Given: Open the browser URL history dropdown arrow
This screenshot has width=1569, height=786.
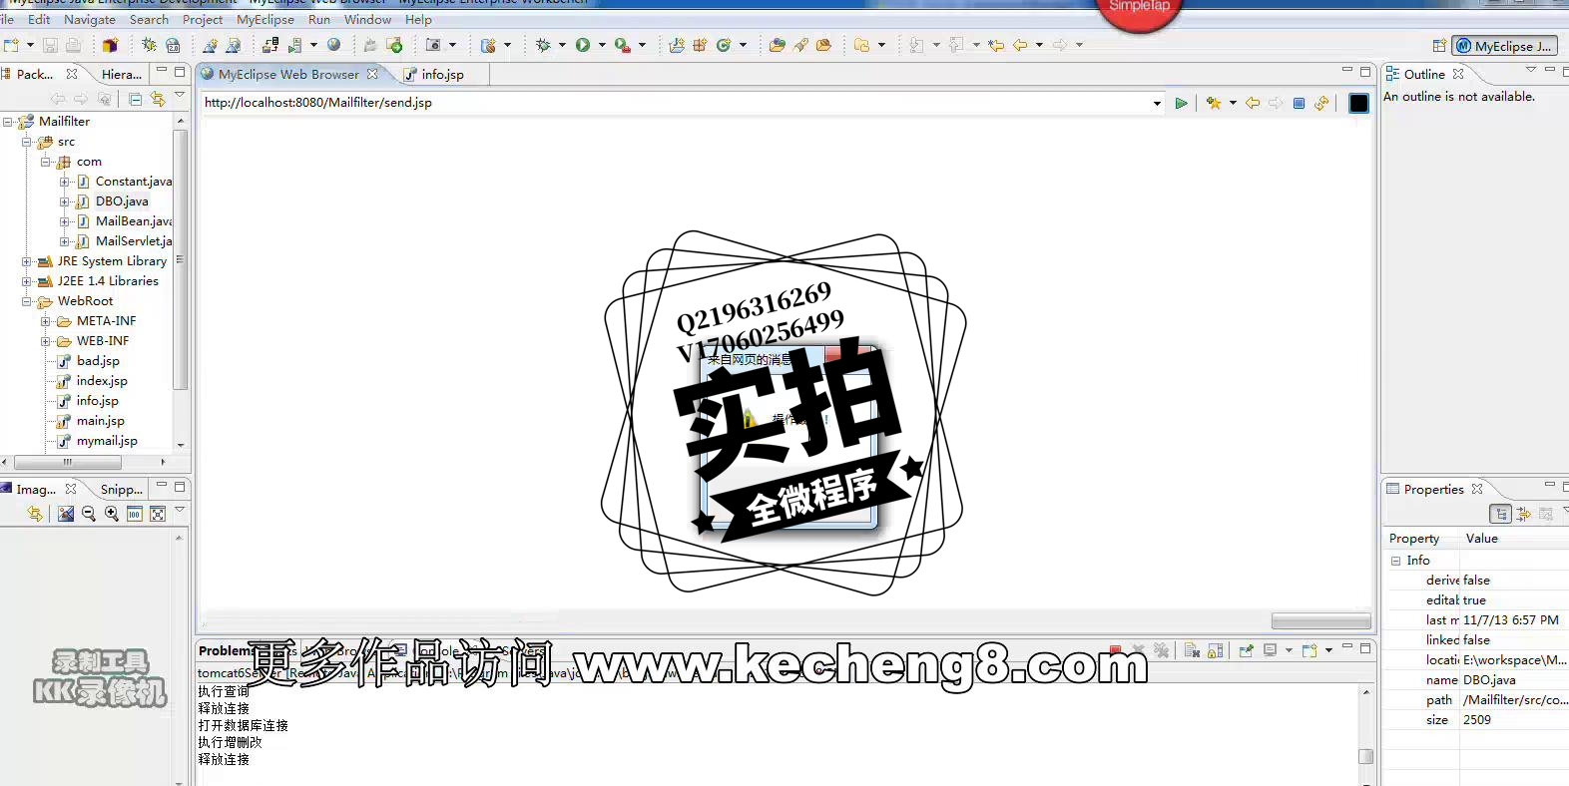Looking at the screenshot, I should point(1157,103).
